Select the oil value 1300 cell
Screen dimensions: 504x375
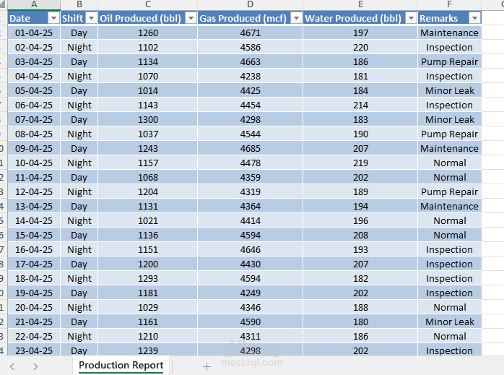pos(148,120)
